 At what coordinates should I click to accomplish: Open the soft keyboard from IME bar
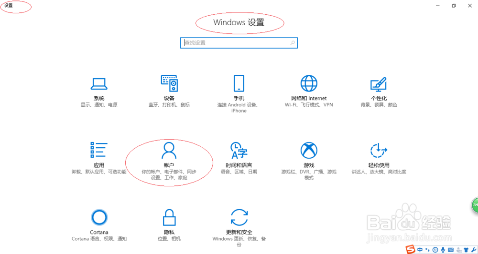click(x=451, y=250)
